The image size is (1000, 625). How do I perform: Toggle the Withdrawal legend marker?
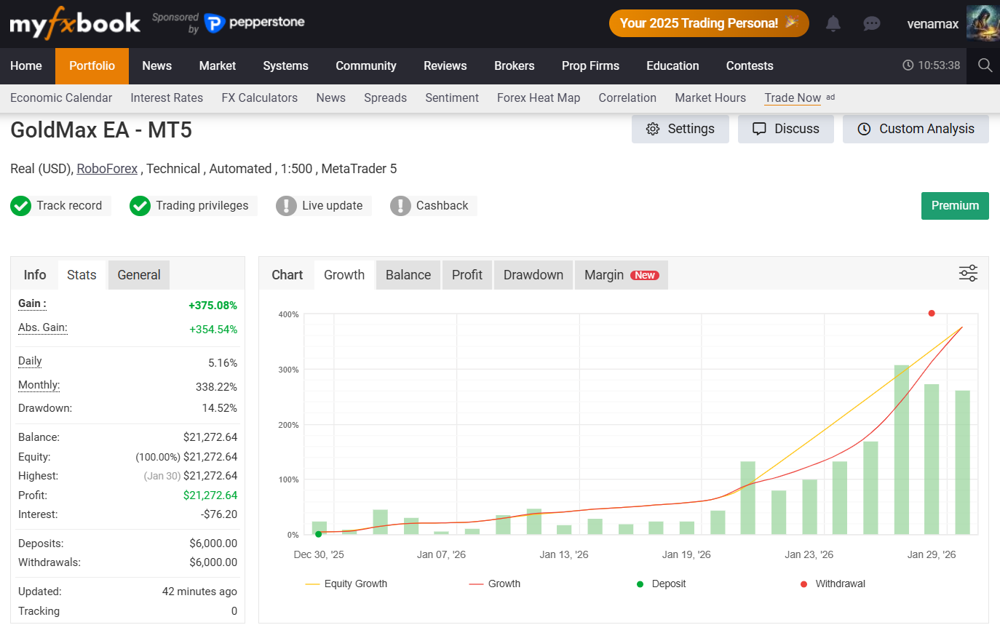click(833, 584)
